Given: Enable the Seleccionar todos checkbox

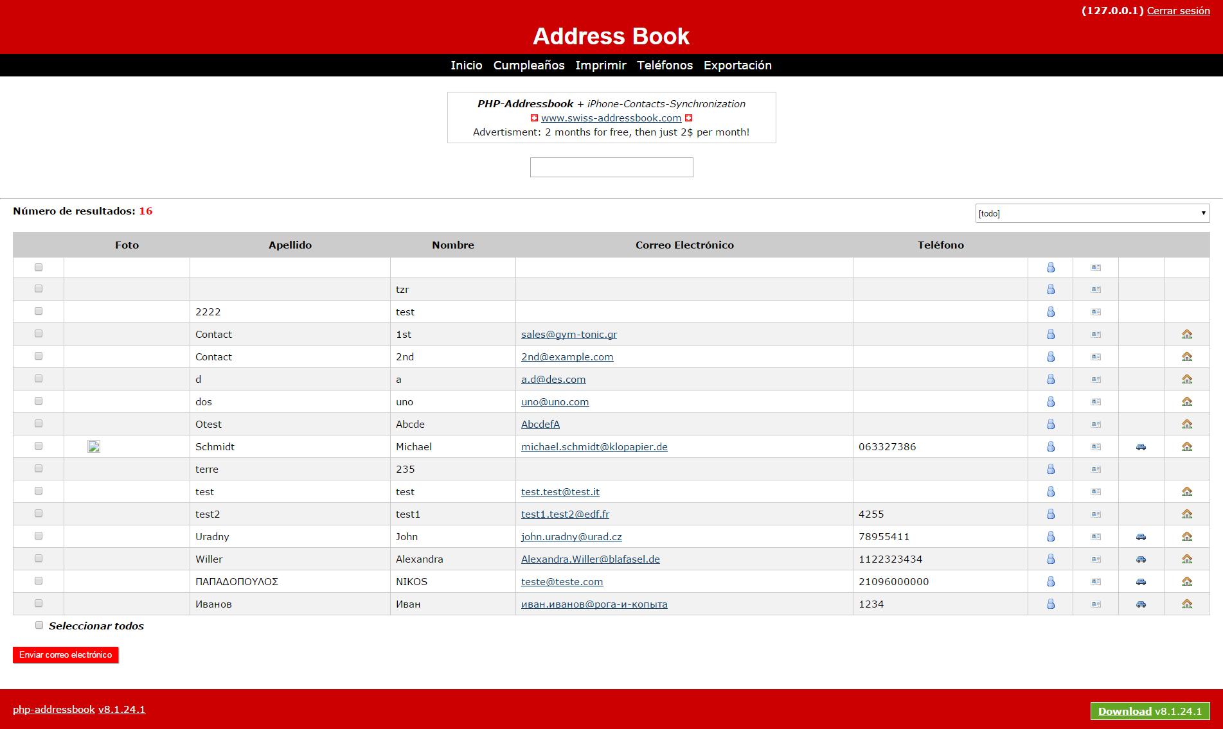Looking at the screenshot, I should (x=39, y=624).
